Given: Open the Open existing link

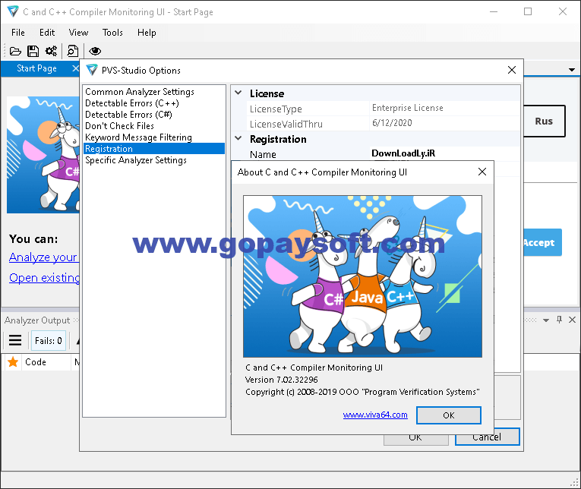Looking at the screenshot, I should 44,277.
